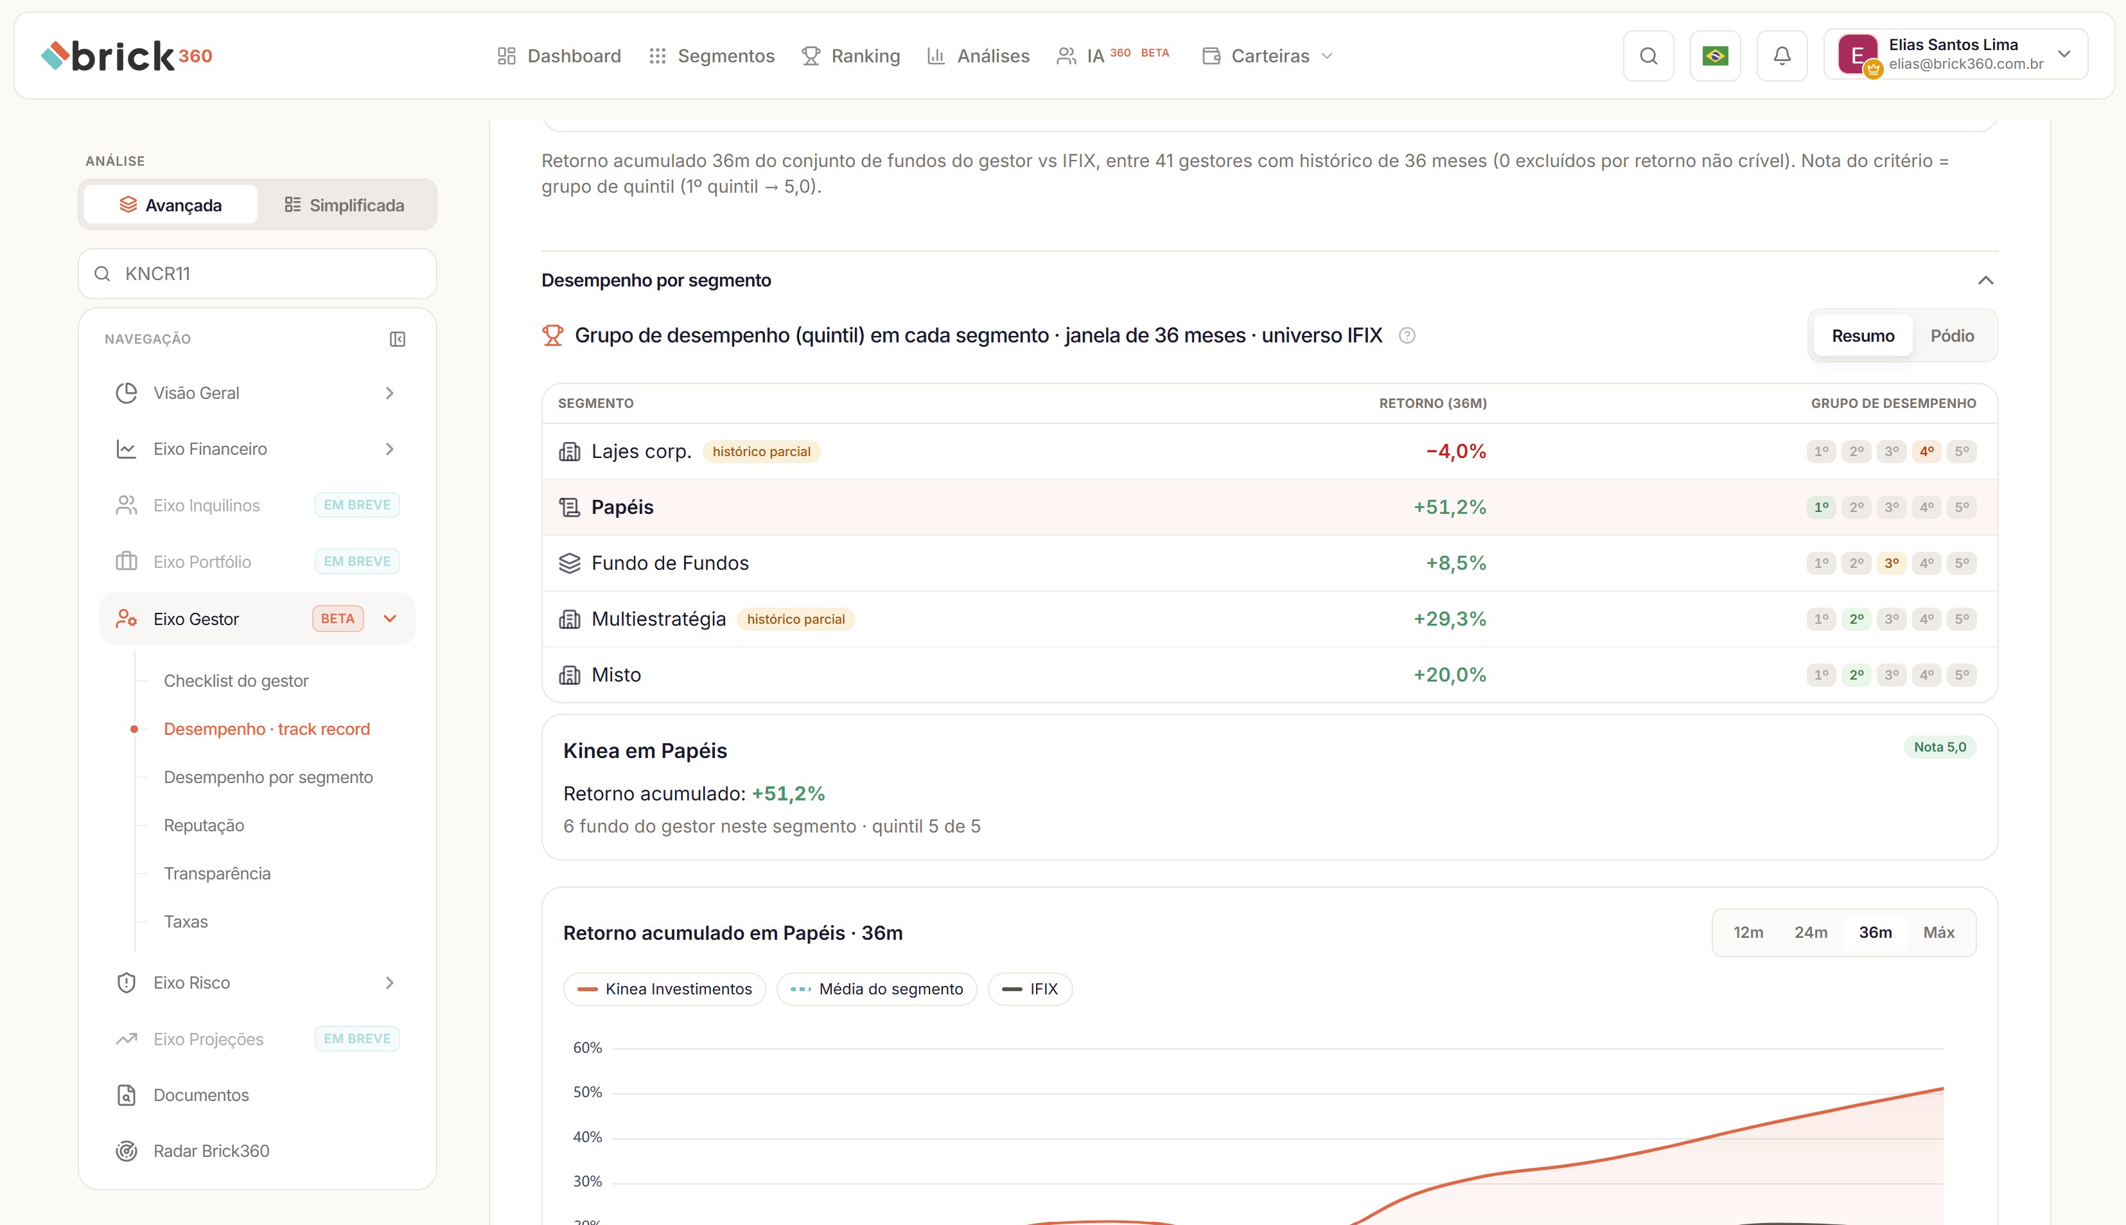This screenshot has height=1225, width=2126.
Task: Click the trophy icon beside Grupo de desempenho
Action: (552, 336)
